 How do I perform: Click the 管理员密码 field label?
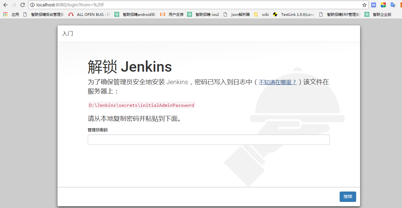tap(98, 130)
